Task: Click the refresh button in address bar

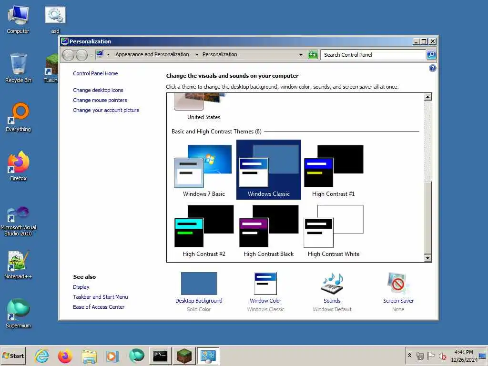Action: tap(313, 55)
